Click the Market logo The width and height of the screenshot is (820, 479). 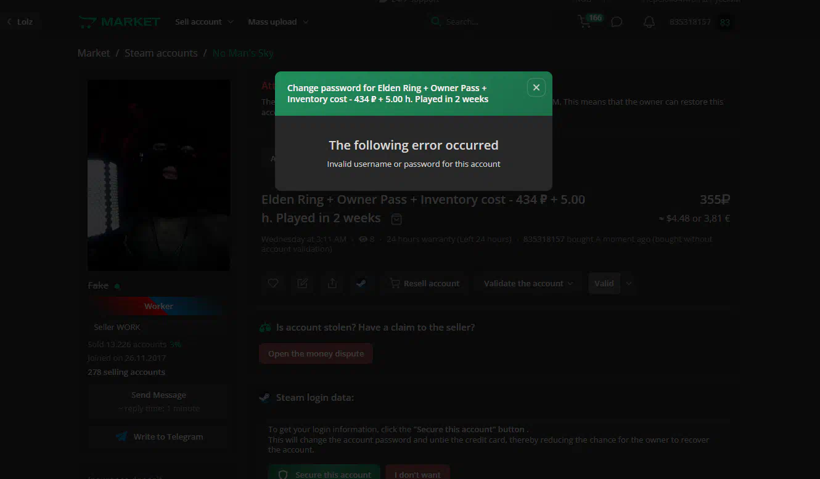(119, 22)
